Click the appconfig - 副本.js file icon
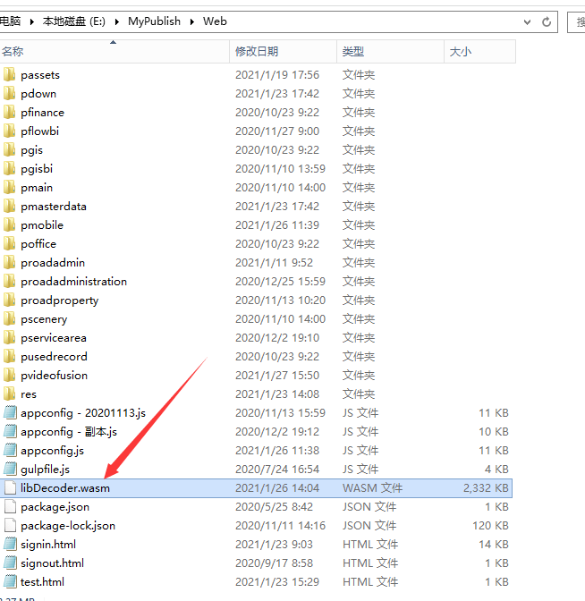The image size is (585, 601). 11,432
